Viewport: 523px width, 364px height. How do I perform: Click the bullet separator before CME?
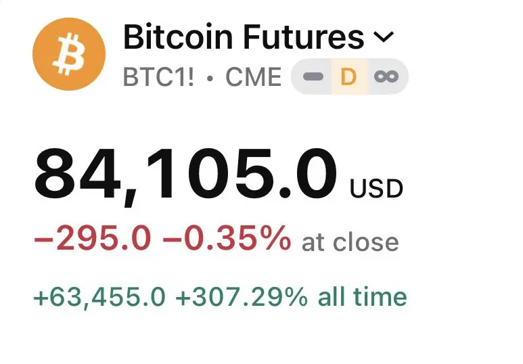(x=210, y=78)
